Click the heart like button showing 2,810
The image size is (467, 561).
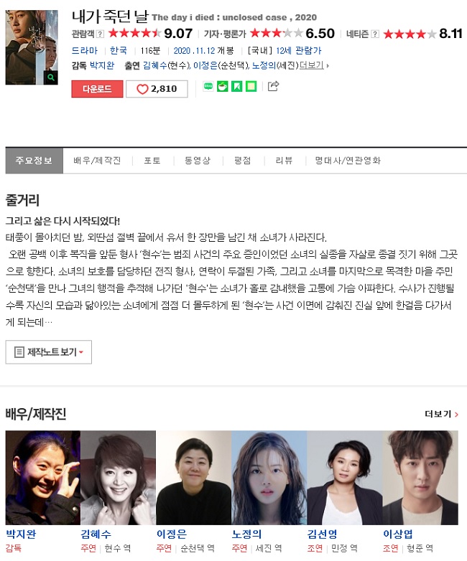pyautogui.click(x=157, y=89)
